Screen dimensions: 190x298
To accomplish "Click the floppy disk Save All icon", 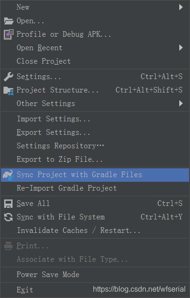I will click(8, 204).
